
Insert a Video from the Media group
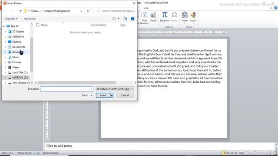184,17
